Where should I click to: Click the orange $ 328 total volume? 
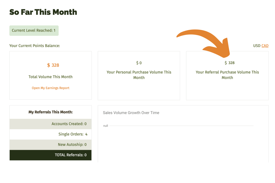click(x=53, y=65)
